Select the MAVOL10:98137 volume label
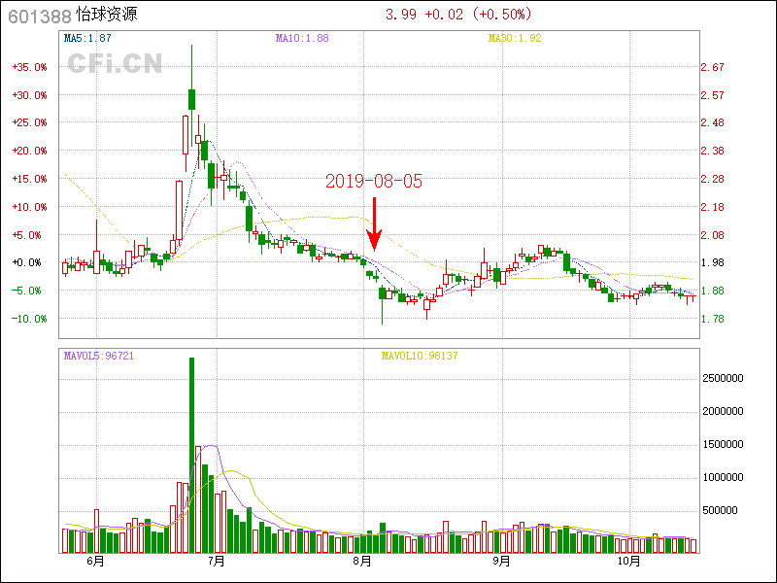777x583 pixels. [x=419, y=356]
